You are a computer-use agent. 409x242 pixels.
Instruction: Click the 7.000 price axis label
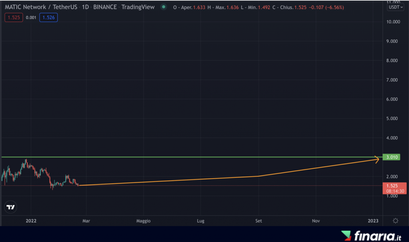[x=392, y=80]
